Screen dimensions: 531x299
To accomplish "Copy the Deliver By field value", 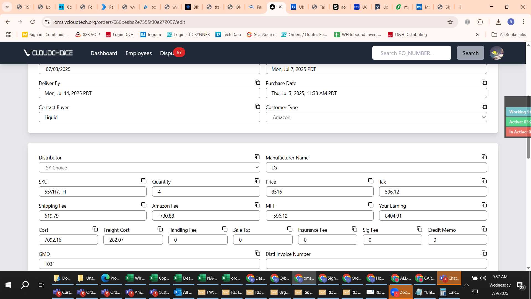I will [x=257, y=83].
